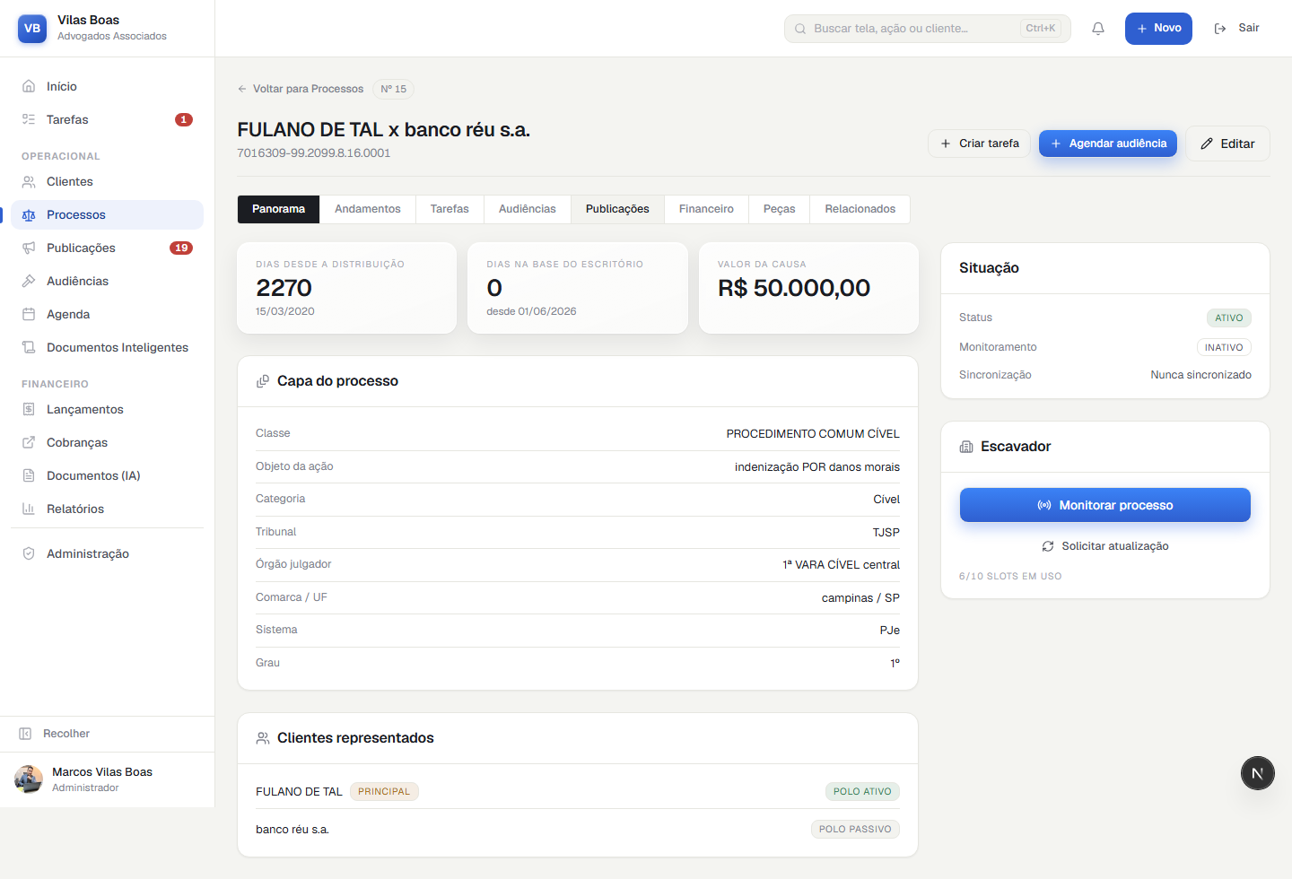This screenshot has height=879, width=1292.
Task: Click the Cobranças external link icon
Action: [29, 443]
